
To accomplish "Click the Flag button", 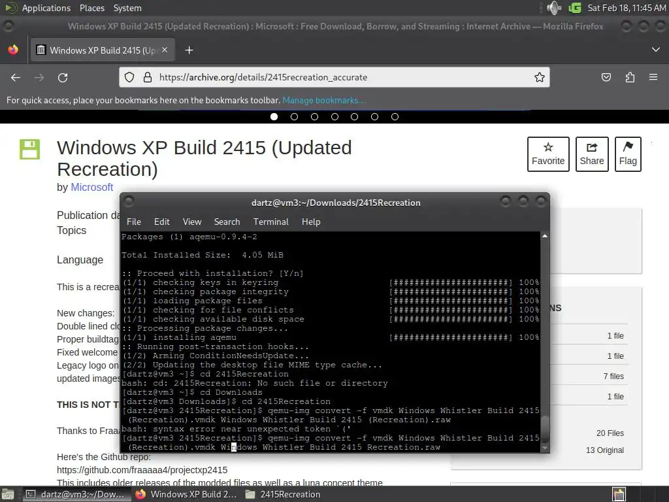I will 628,154.
